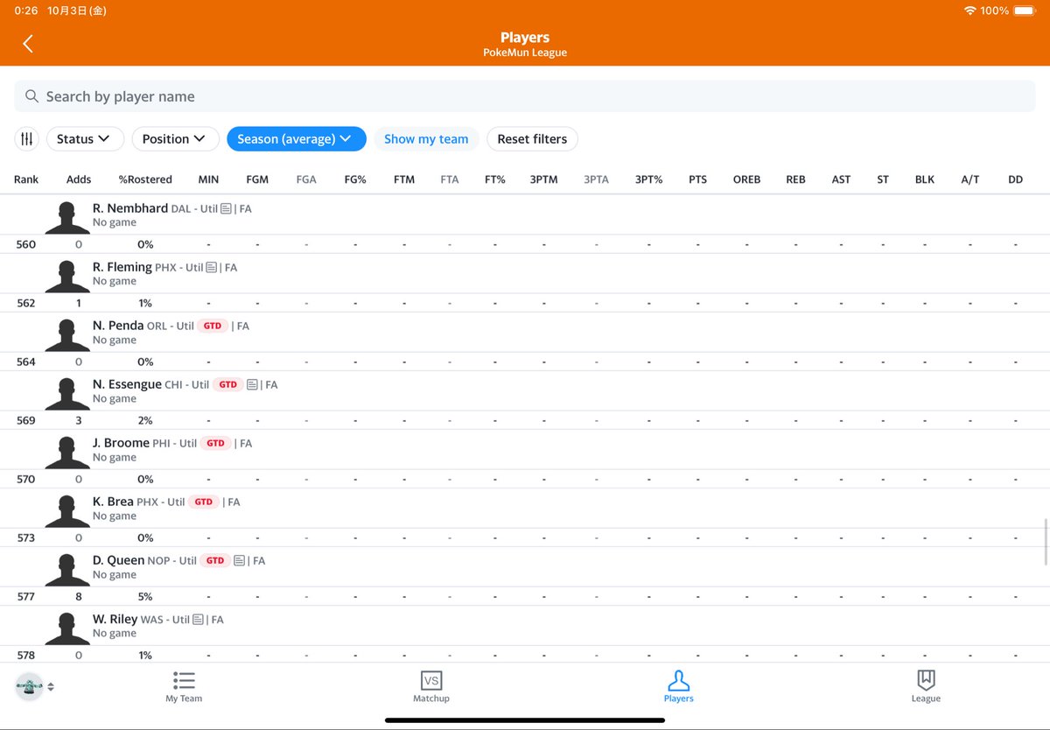Open the team switcher avatar
The height and width of the screenshot is (730, 1050).
pyautogui.click(x=30, y=687)
